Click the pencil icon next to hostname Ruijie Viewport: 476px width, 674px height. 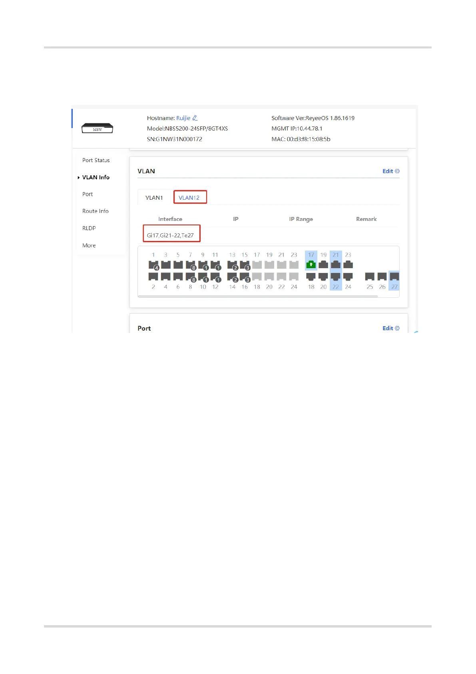coord(195,118)
